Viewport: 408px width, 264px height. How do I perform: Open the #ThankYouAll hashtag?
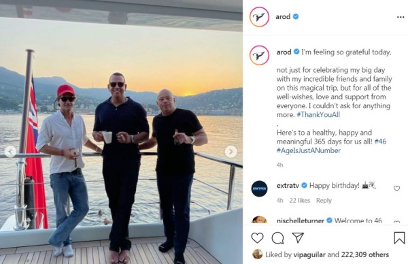[x=318, y=115]
